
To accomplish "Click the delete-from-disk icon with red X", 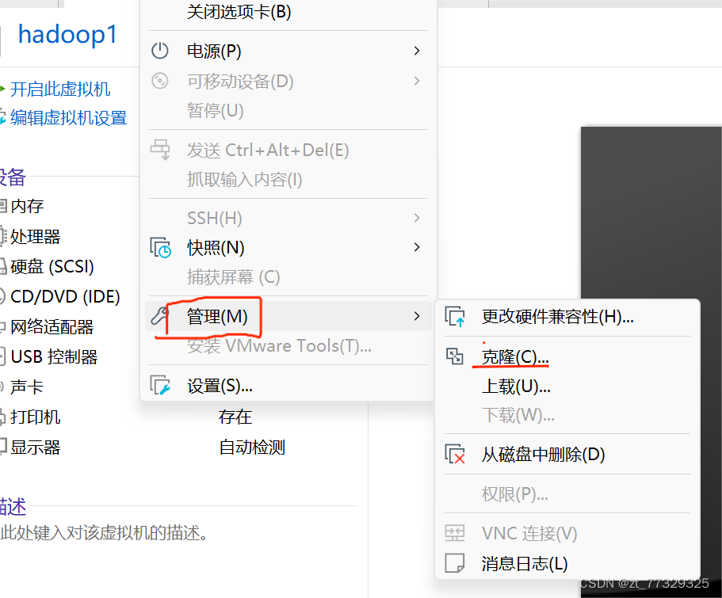I will (455, 454).
